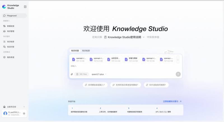The width and height of the screenshot is (224, 122).
Task: Open 知识问答 in the left sidebar
Action: pyautogui.click(x=14, y=47)
